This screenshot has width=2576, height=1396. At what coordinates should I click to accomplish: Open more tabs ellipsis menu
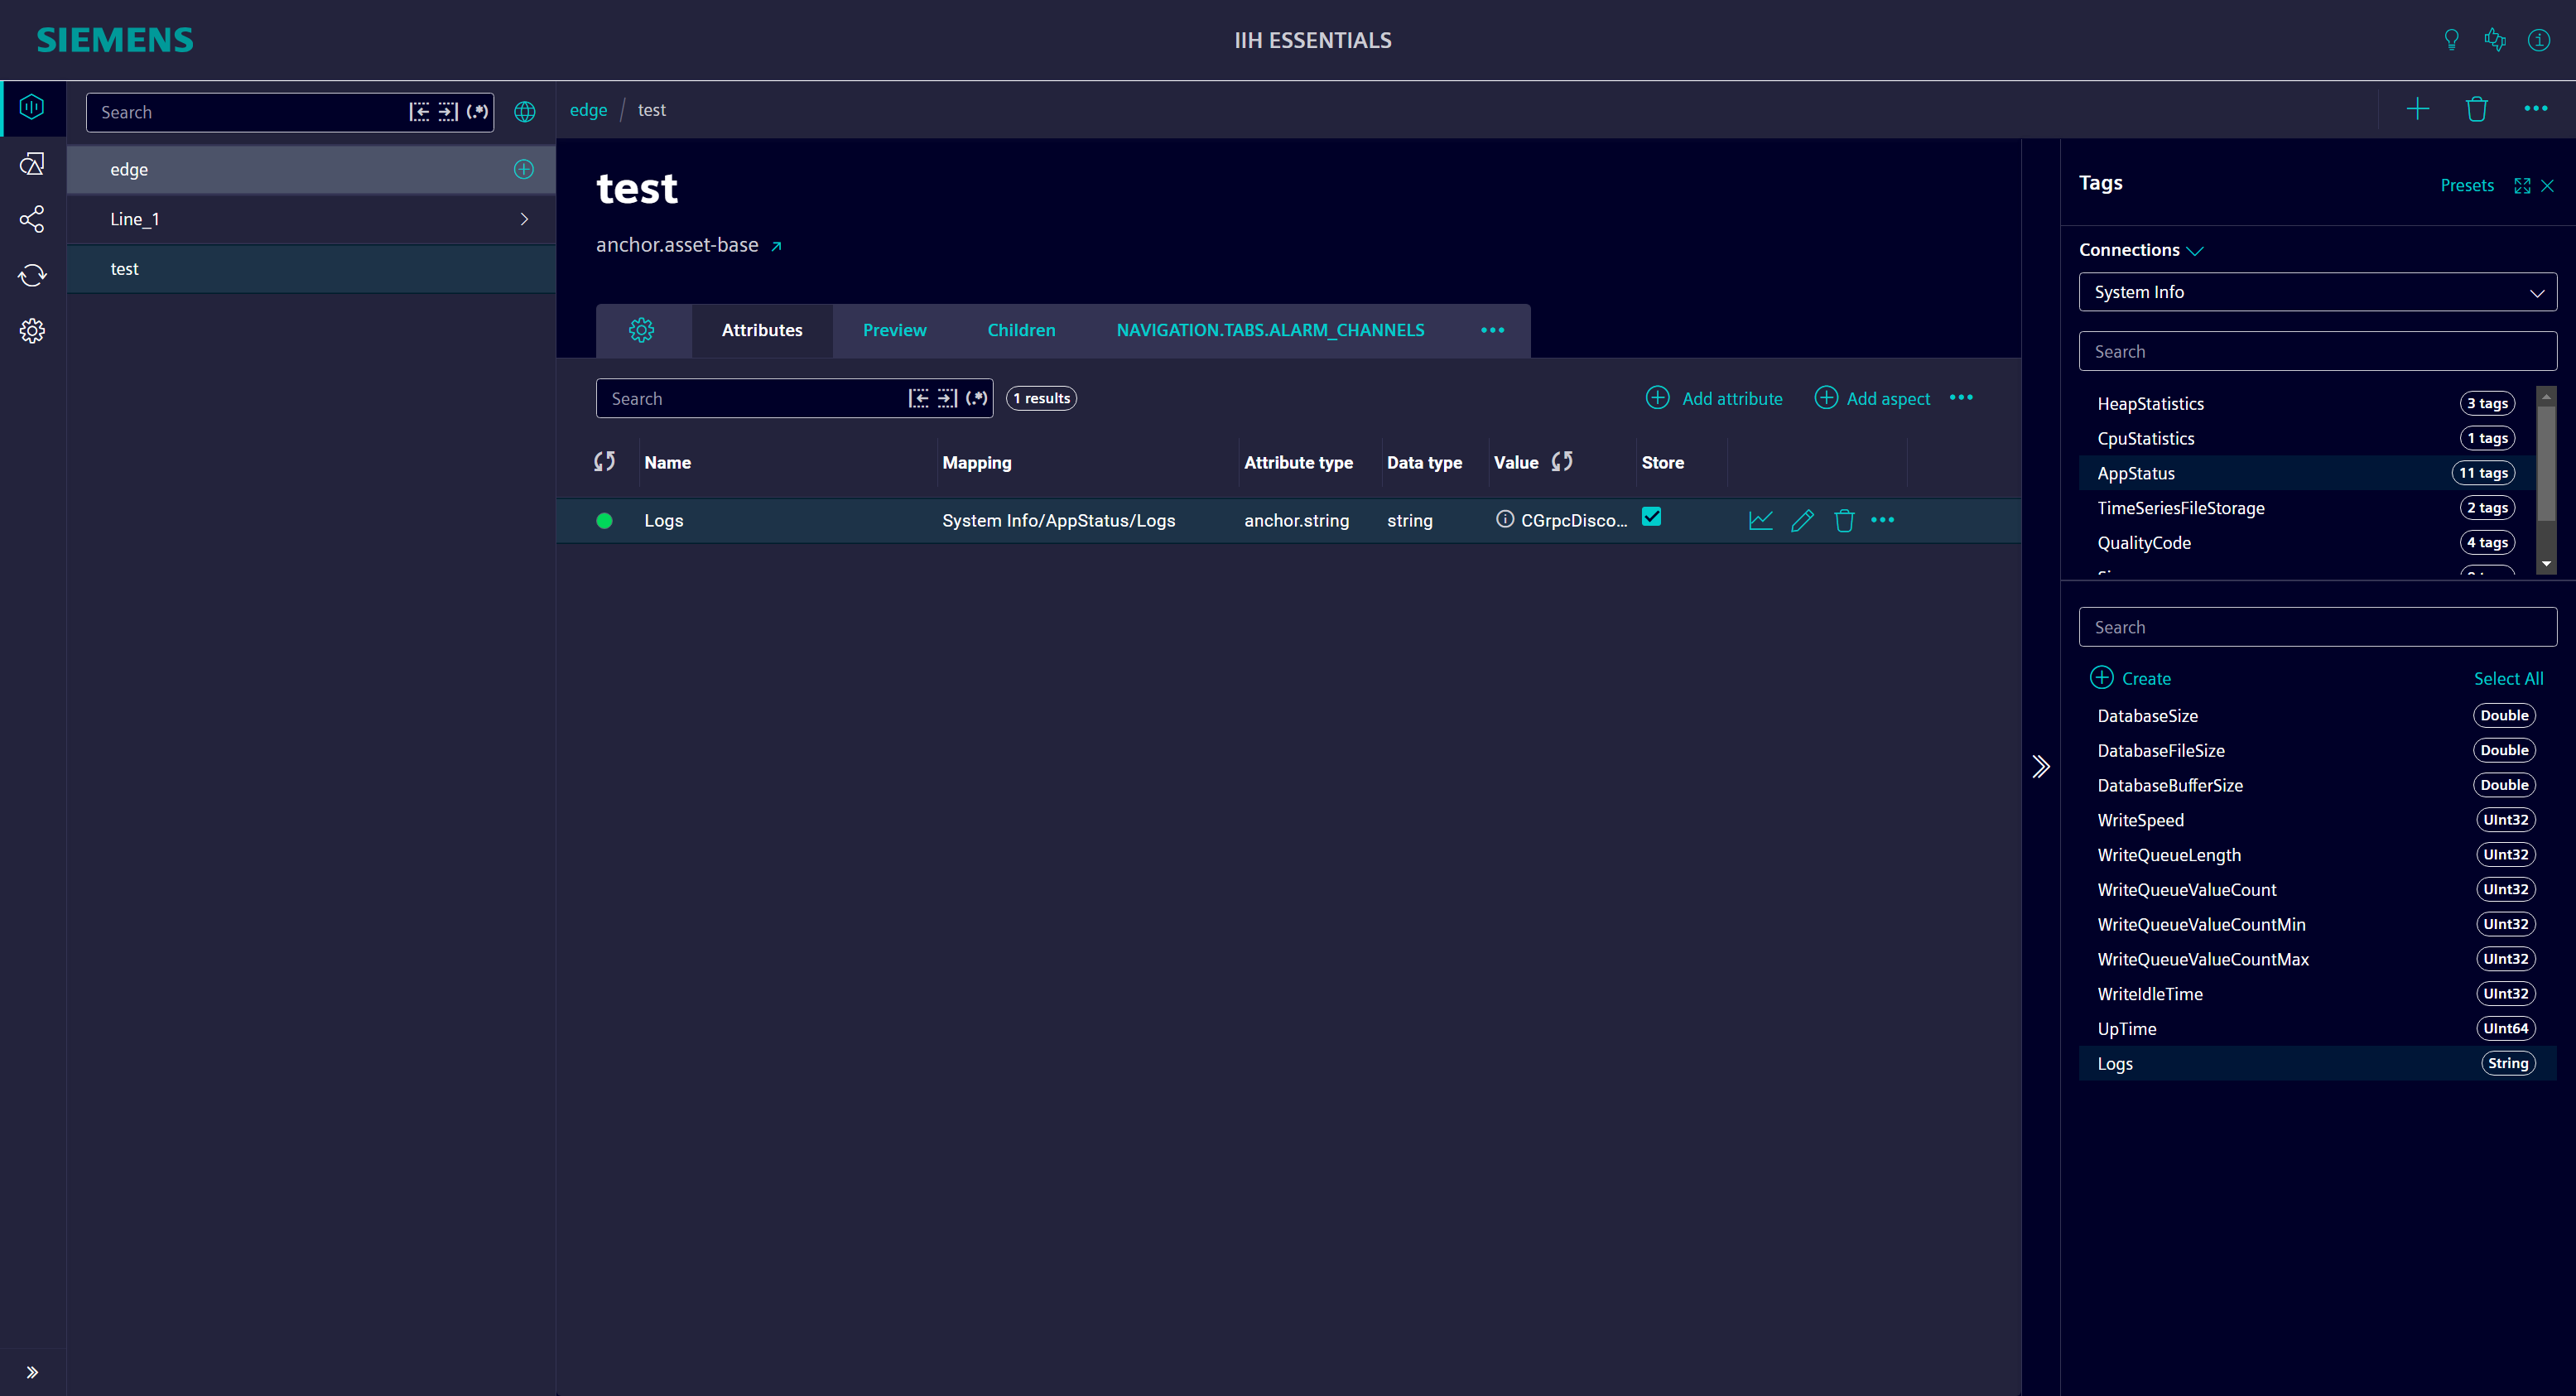click(1492, 330)
